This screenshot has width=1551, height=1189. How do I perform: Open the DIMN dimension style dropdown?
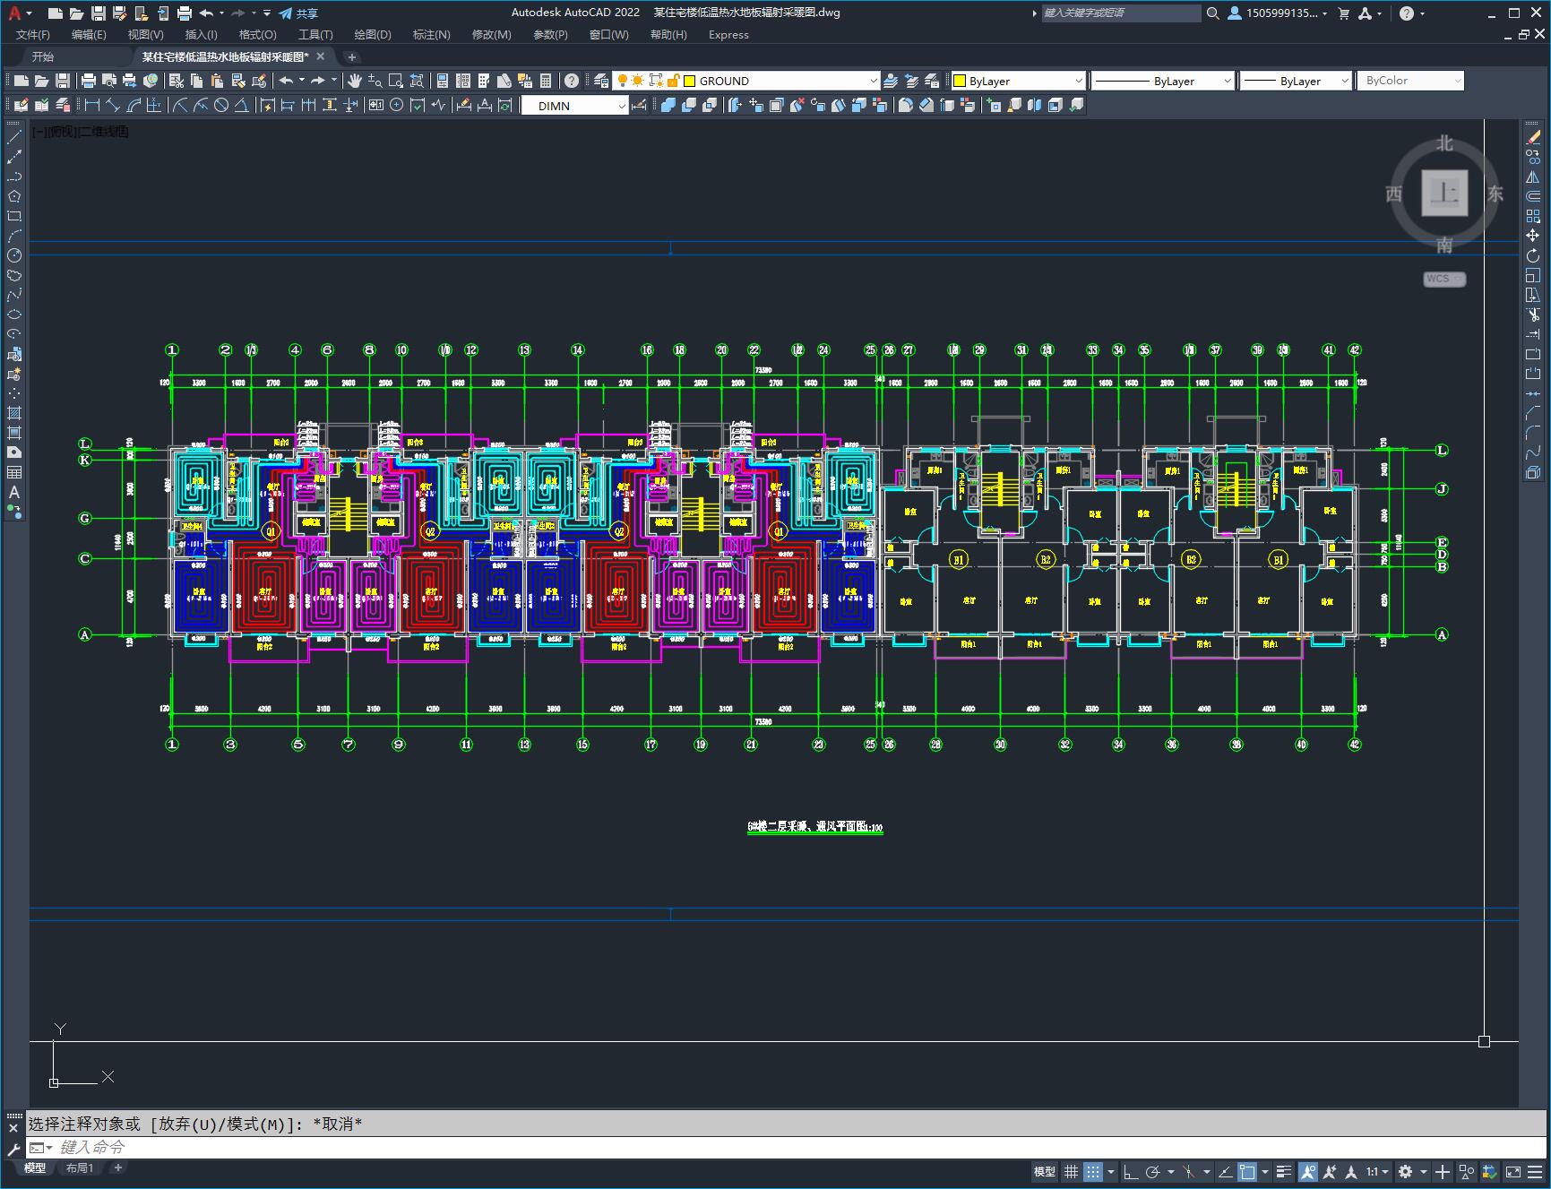575,106
